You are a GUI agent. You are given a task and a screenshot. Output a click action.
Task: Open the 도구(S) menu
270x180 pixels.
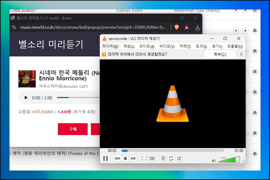201,46
